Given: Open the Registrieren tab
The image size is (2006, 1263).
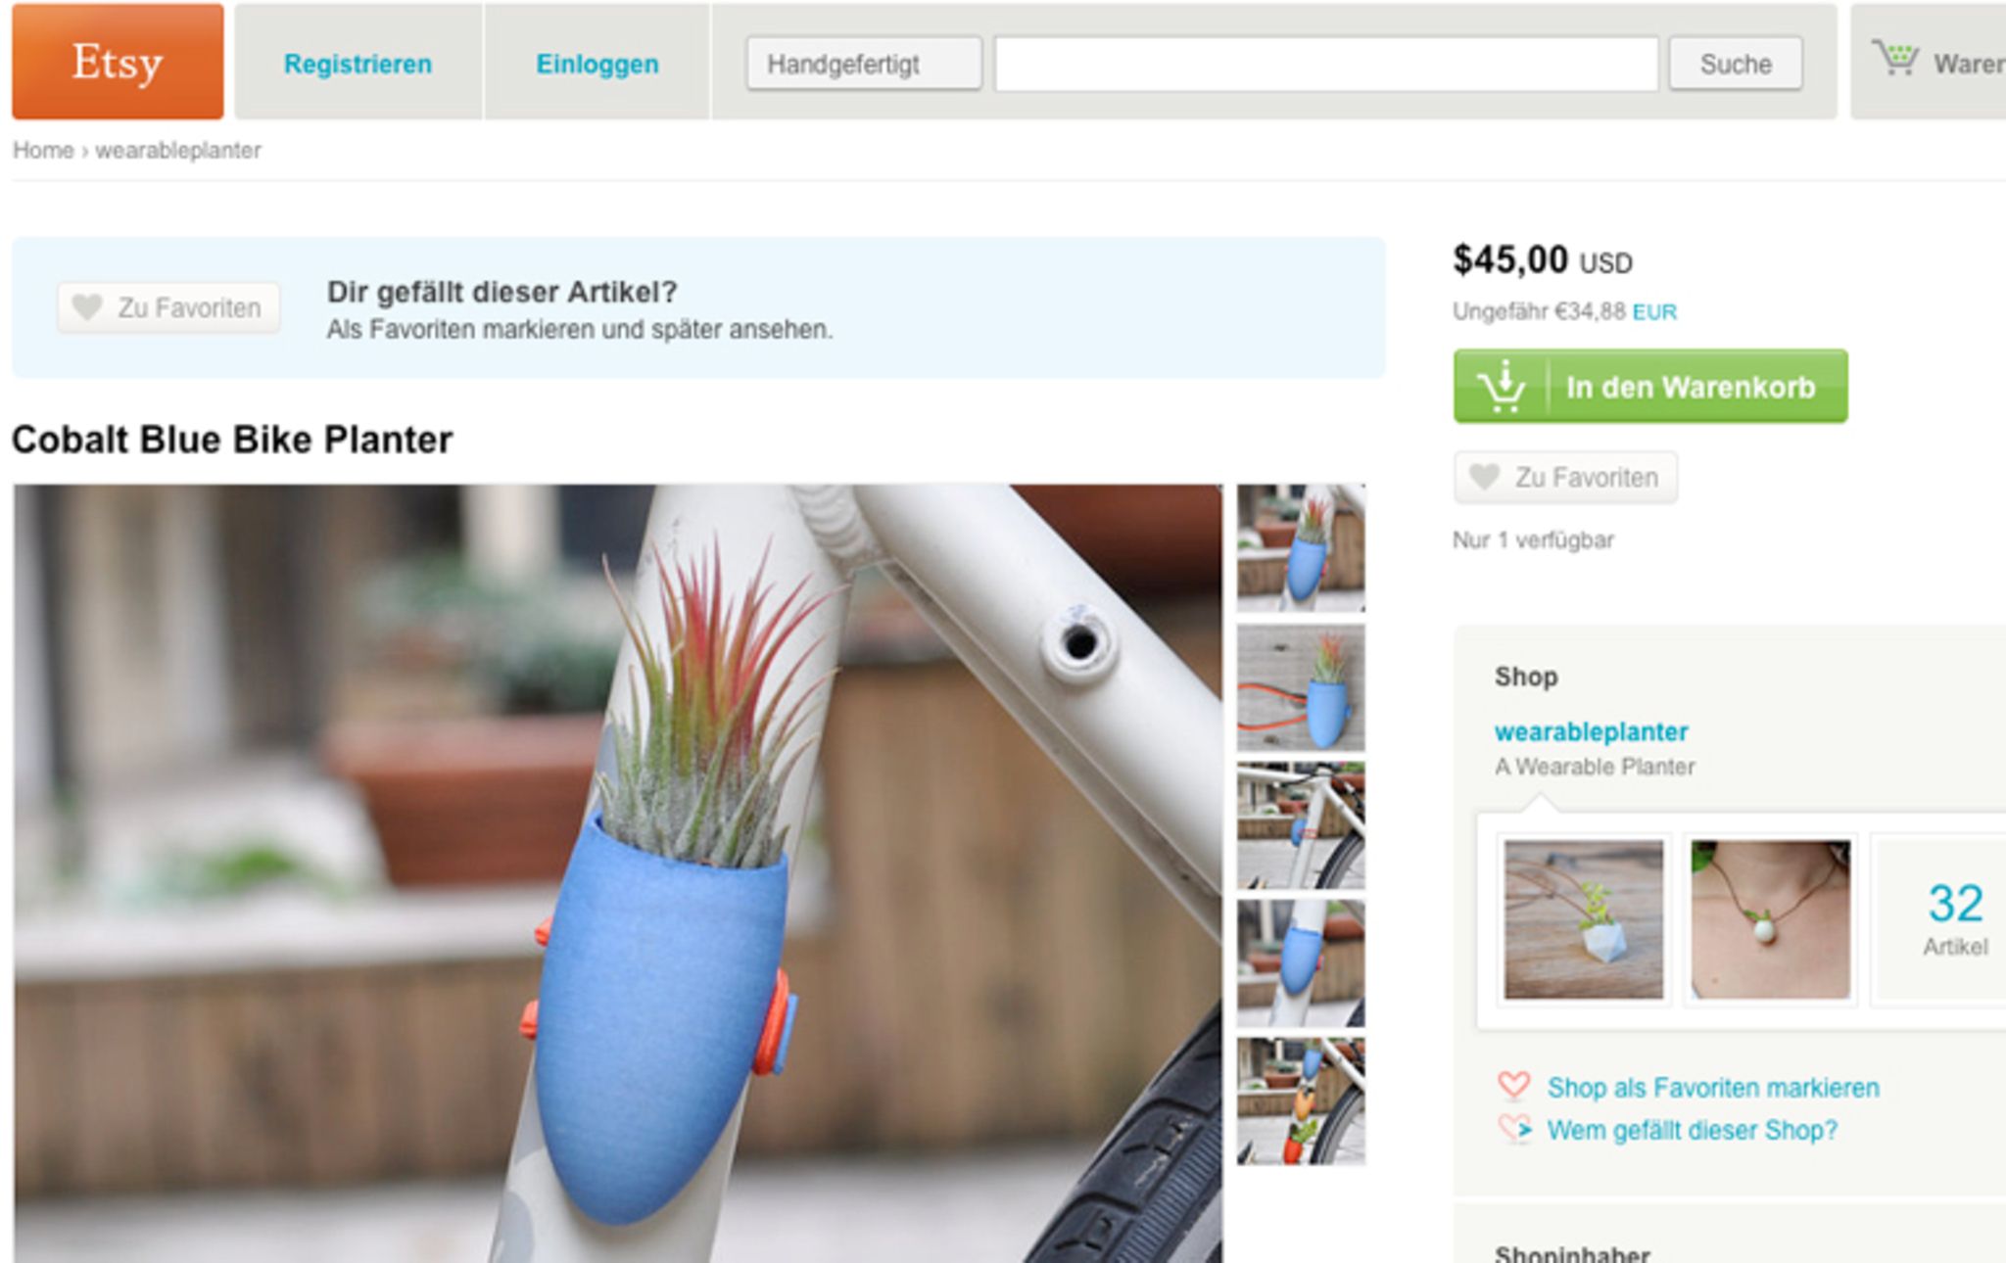Looking at the screenshot, I should tap(358, 64).
